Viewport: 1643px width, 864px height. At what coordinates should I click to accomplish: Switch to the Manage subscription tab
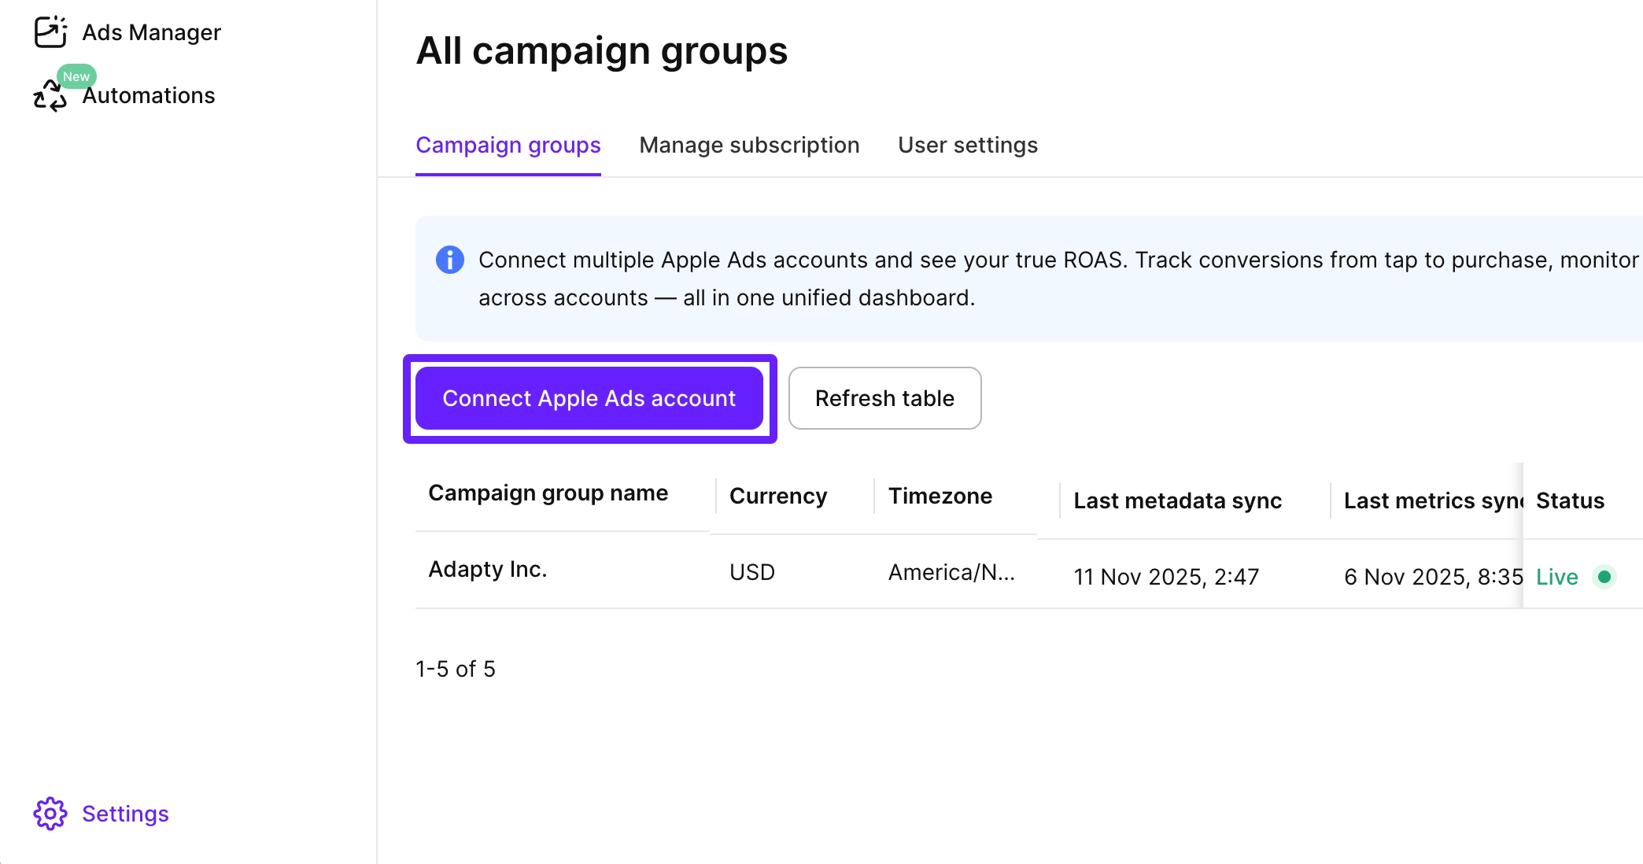coord(749,145)
